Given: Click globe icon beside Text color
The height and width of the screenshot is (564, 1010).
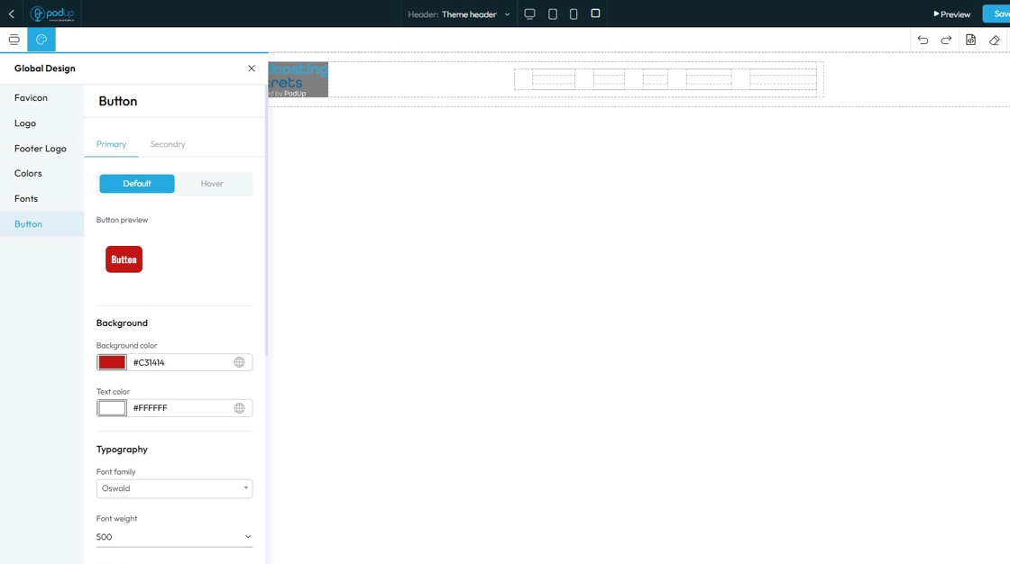Looking at the screenshot, I should [x=239, y=408].
